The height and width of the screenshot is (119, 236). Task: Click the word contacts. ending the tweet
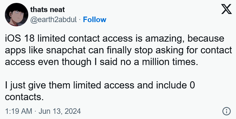pyautogui.click(x=24, y=97)
